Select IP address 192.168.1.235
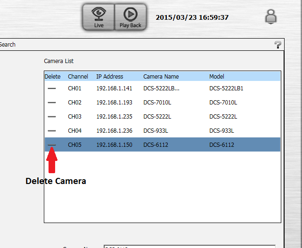The width and height of the screenshot is (302, 248). pos(114,117)
